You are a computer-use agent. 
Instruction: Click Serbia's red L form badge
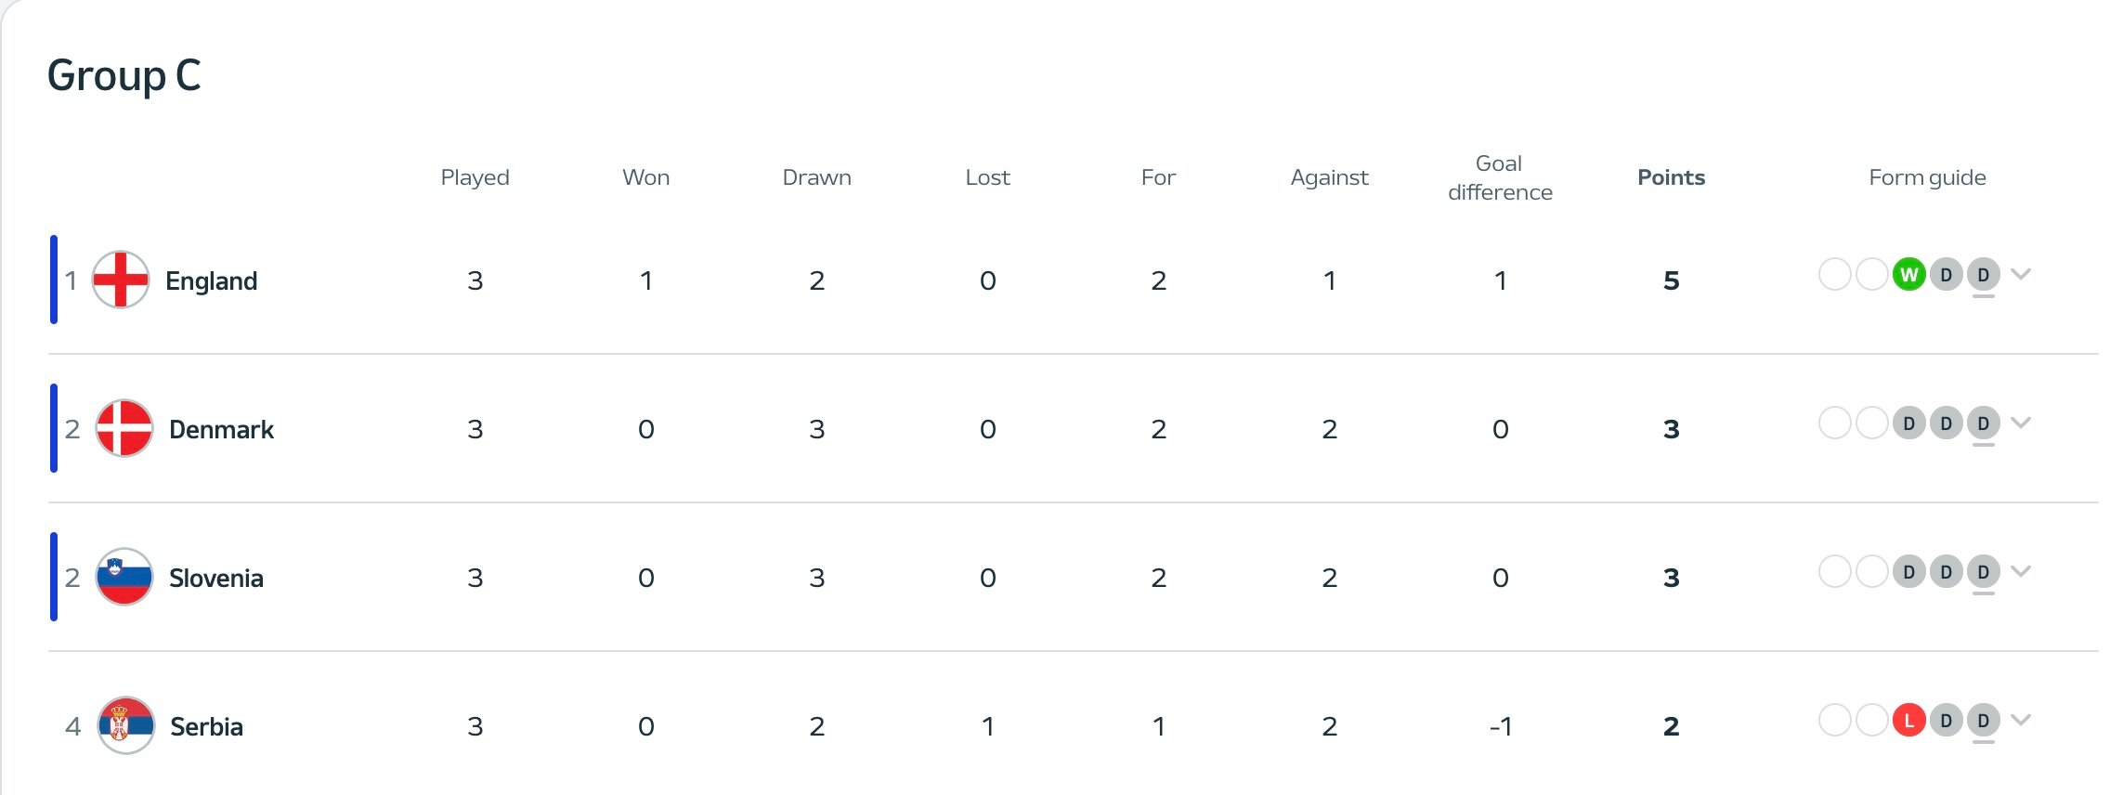(x=1908, y=720)
